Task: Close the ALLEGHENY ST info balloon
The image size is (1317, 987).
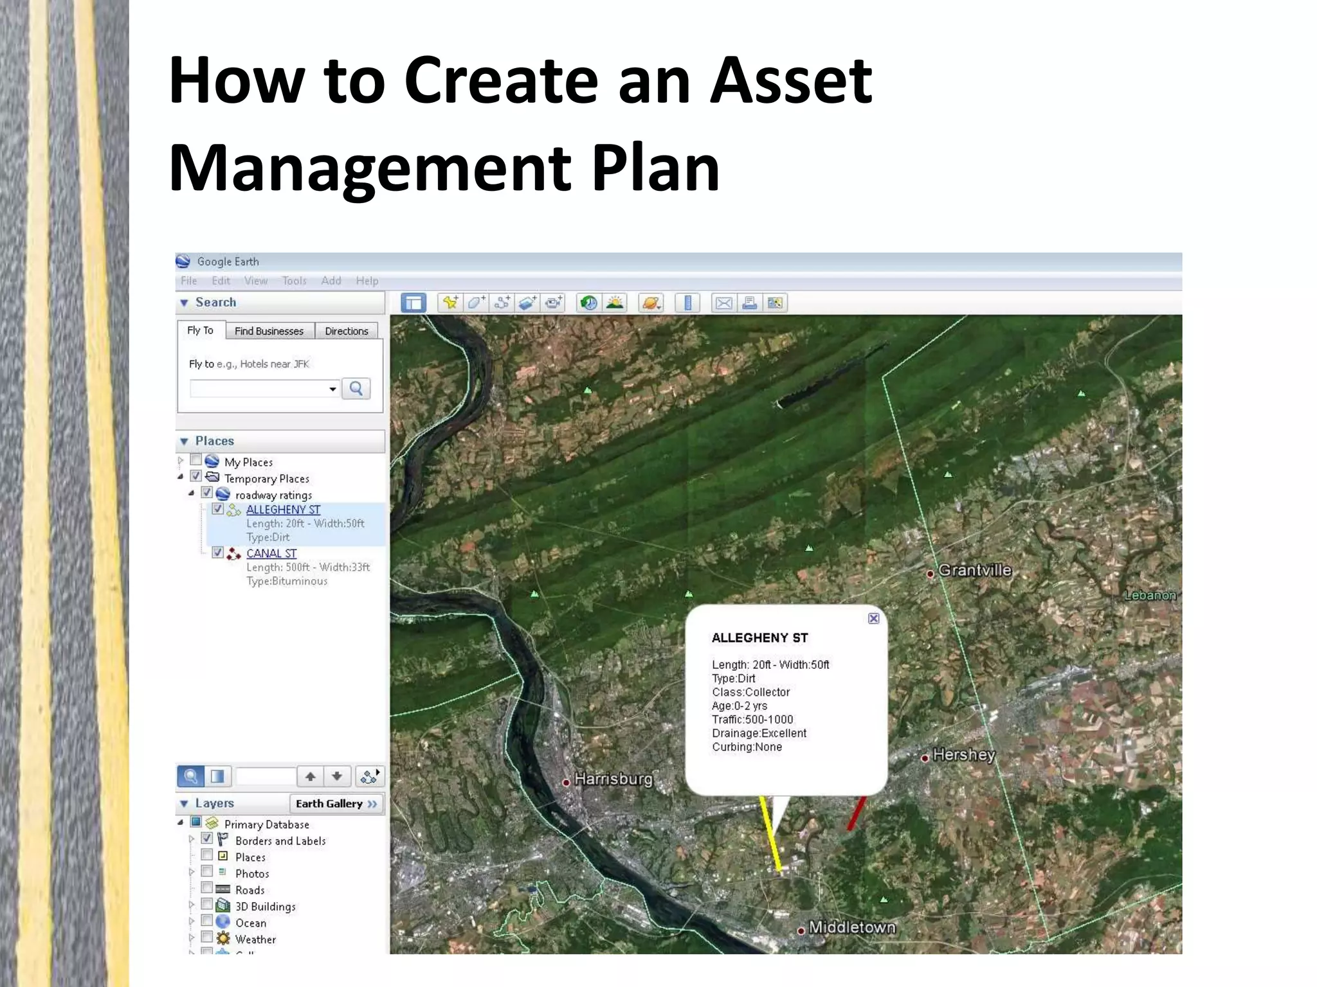Action: (x=873, y=618)
